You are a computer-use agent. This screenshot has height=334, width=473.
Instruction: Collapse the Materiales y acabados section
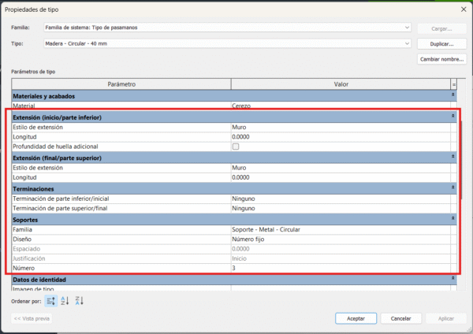tap(453, 95)
